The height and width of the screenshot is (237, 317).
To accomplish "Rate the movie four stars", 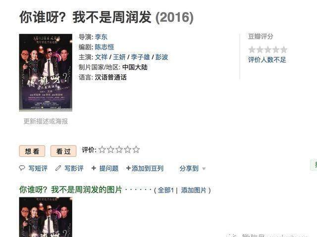I will coord(128,149).
